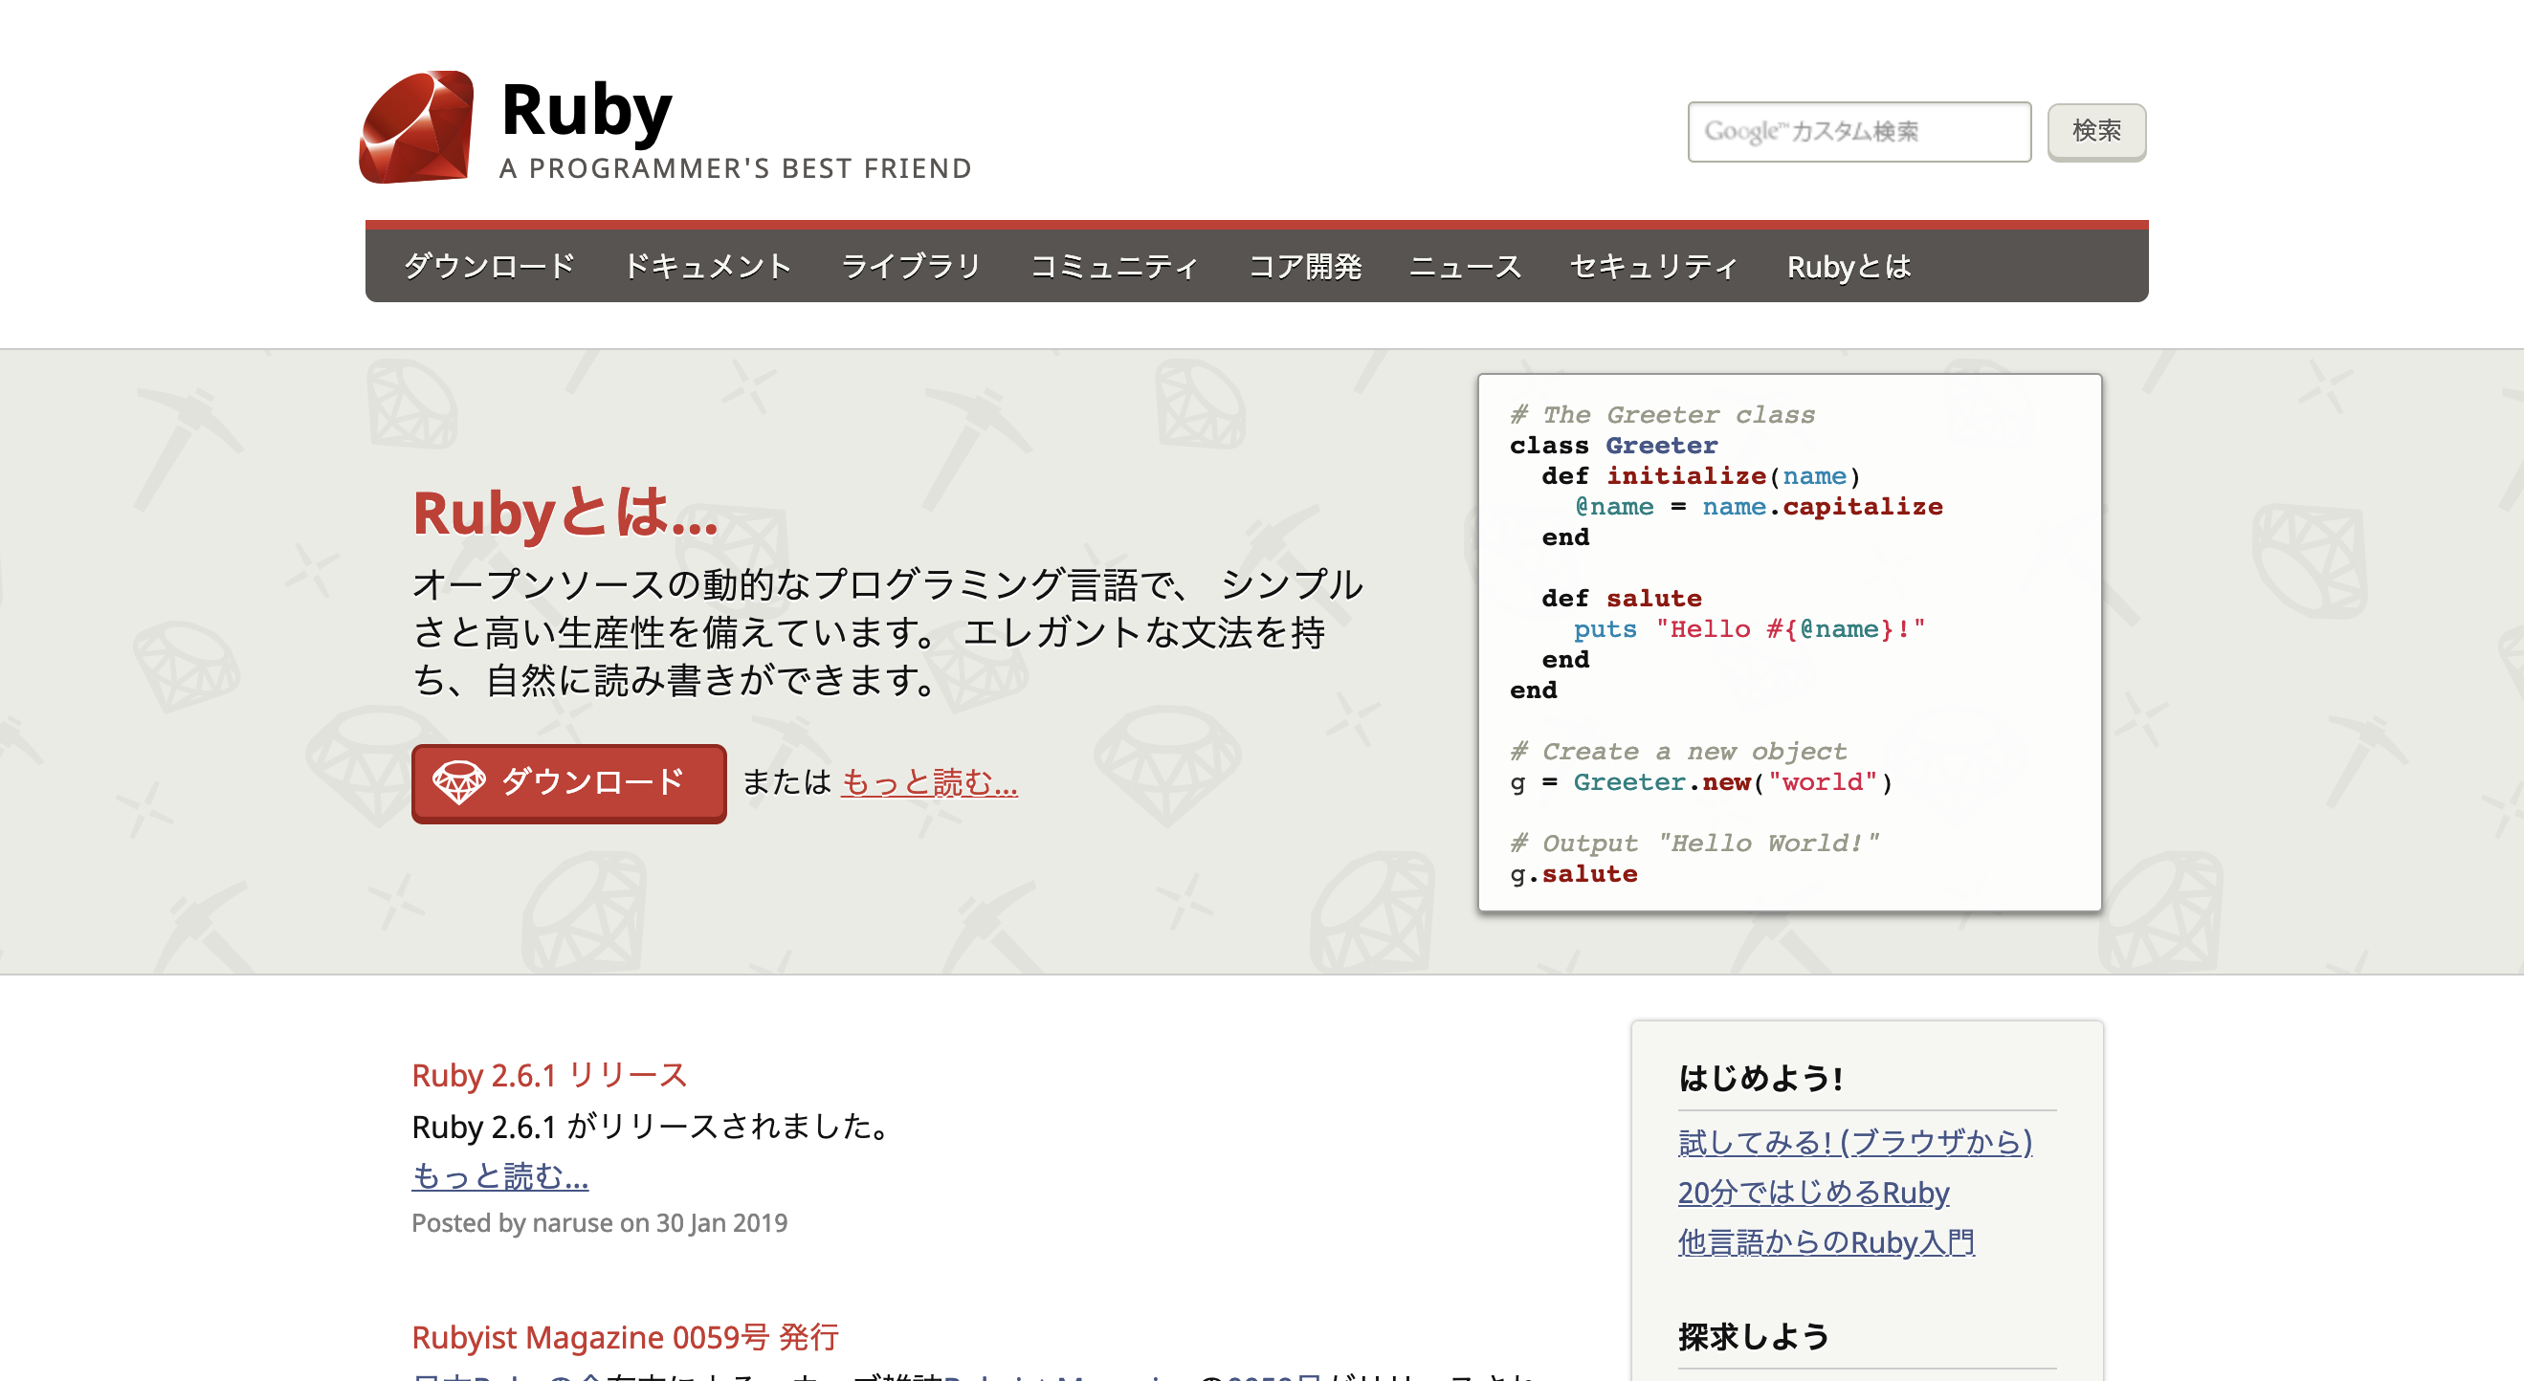Image resolution: width=2524 pixels, height=1381 pixels.
Task: Follow もっと読む under Ruby 2.6.1 news
Action: click(499, 1175)
